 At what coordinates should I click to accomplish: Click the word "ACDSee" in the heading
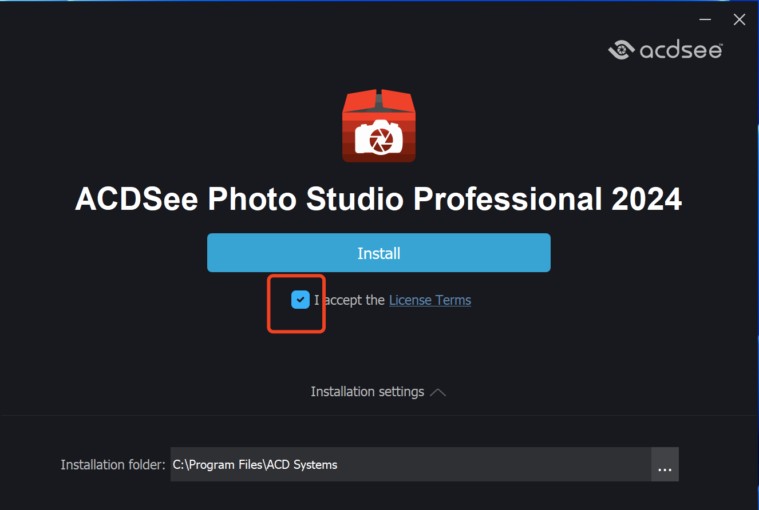click(x=136, y=200)
